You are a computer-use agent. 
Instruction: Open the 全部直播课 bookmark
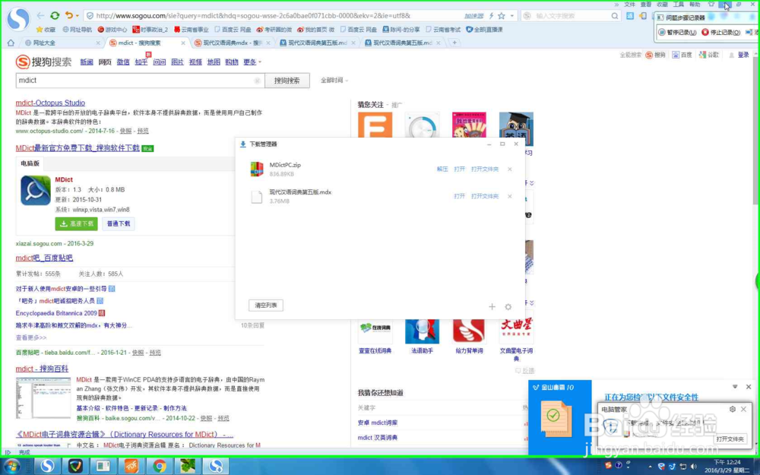pyautogui.click(x=483, y=30)
